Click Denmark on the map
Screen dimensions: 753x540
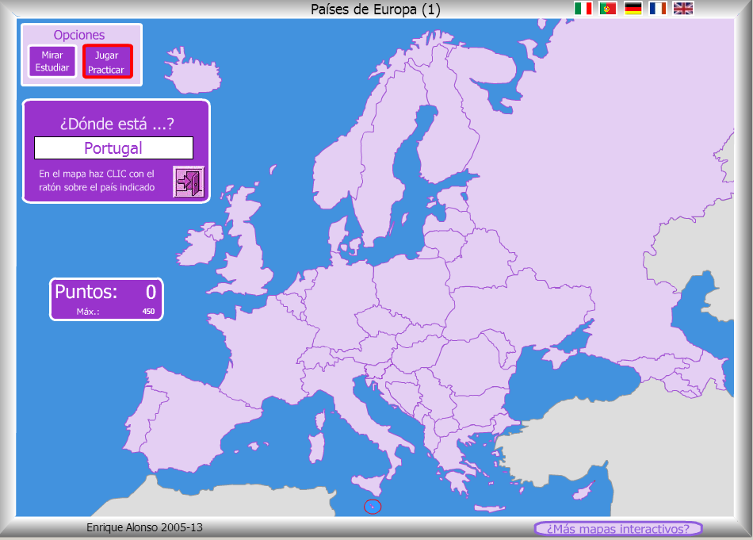click(338, 236)
